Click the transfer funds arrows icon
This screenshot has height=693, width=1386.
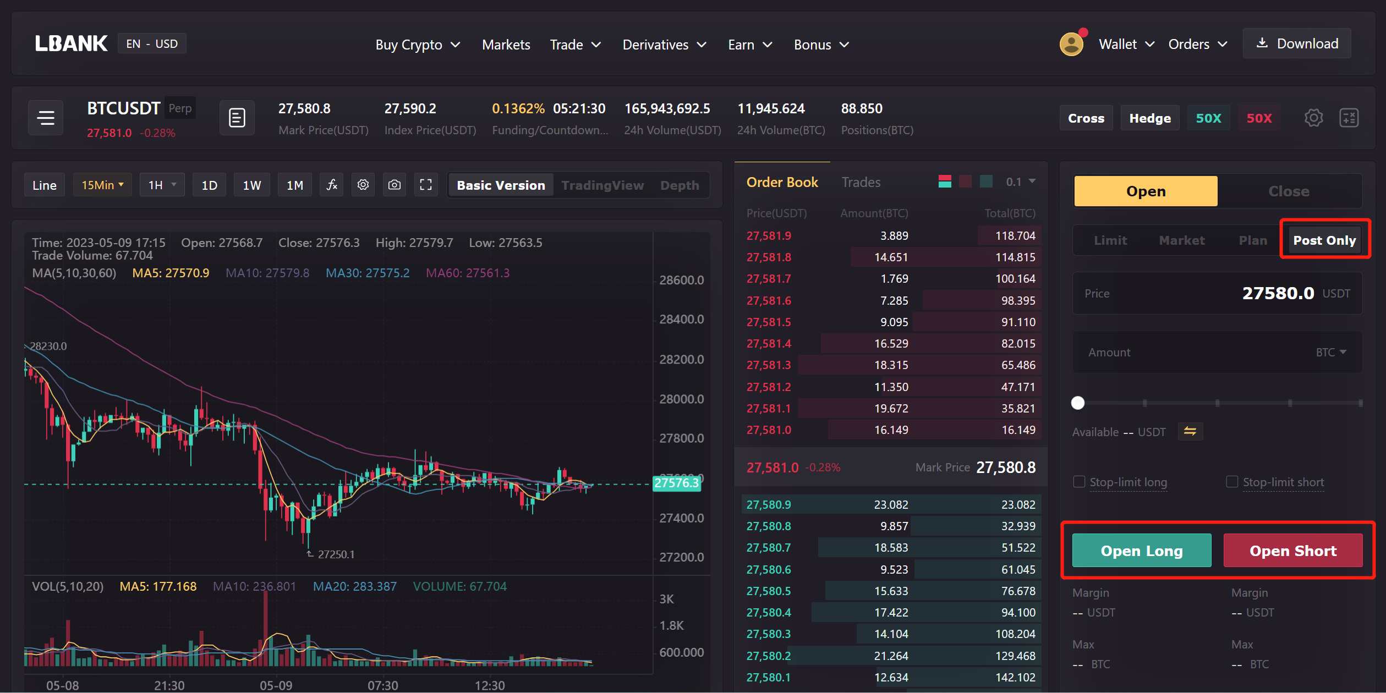[x=1190, y=432]
